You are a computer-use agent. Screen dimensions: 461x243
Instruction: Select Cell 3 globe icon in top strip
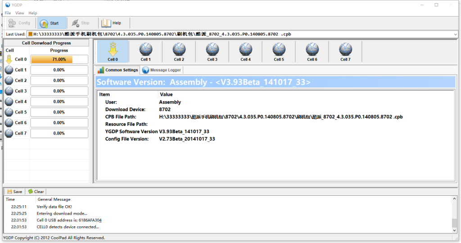click(x=212, y=49)
